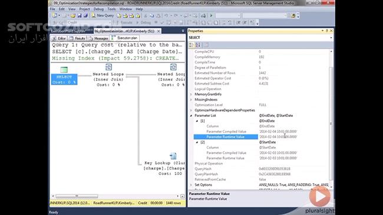
Task: Click the Copy toolbar icon
Action: click(x=152, y=16)
